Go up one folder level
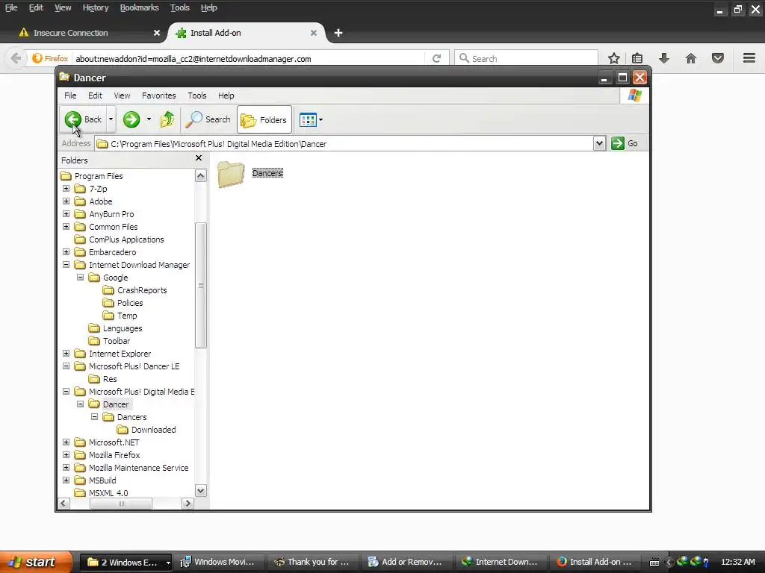765x573 pixels. tap(167, 119)
